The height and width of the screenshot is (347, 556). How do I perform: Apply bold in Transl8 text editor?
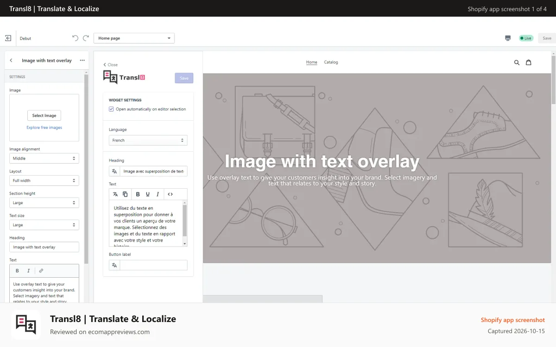tap(138, 194)
